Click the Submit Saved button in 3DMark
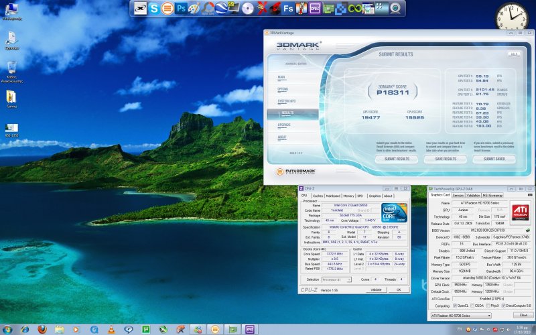 [x=494, y=159]
